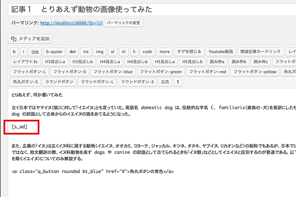Click the paragraph mark ¶ button
Screen dimensions: 296x197
[x=178, y=82]
